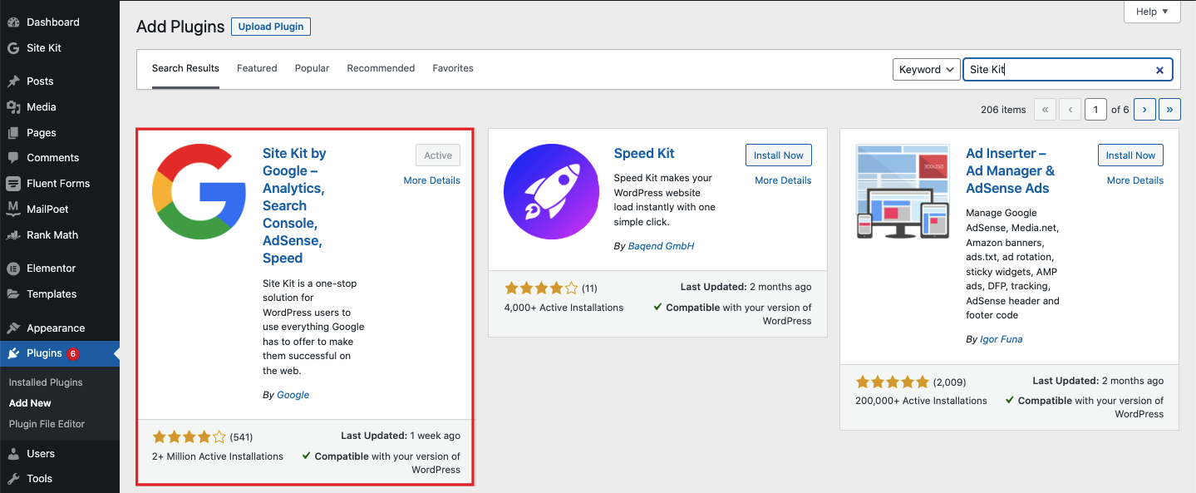Open More Details for Ad Inserter
This screenshot has width=1196, height=493.
1135,180
